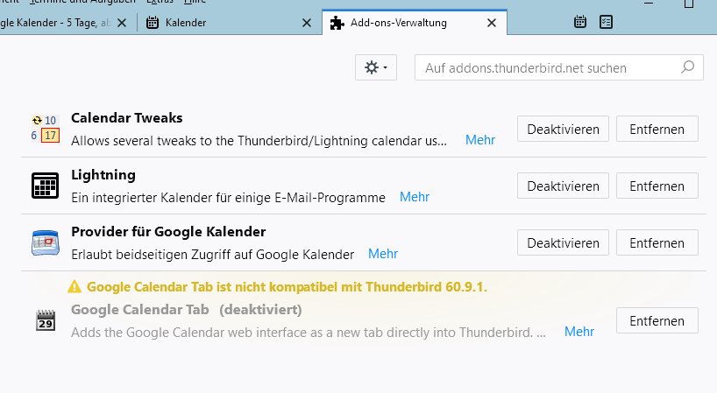This screenshot has height=393, width=717.
Task: Open the gear tools dropdown menu
Action: point(376,67)
